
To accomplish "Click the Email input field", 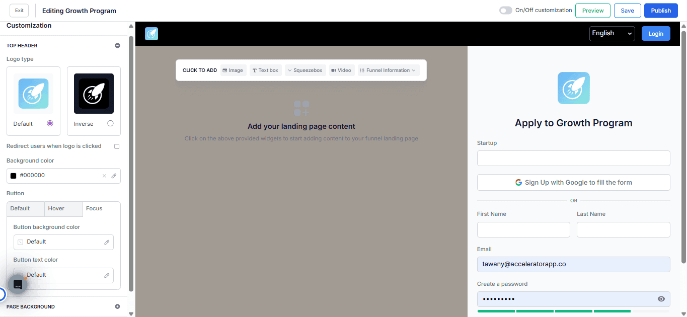I will click(573, 264).
